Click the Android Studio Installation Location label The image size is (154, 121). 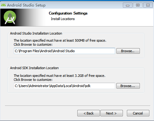[x=36, y=33]
